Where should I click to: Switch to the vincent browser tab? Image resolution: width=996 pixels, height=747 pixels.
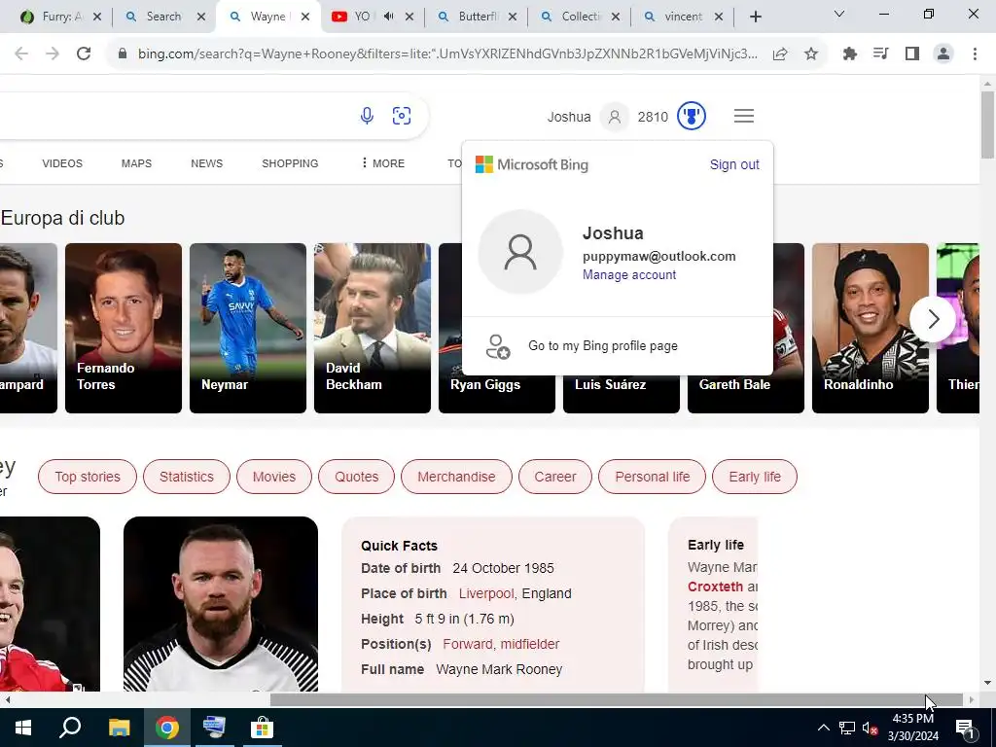681,17
